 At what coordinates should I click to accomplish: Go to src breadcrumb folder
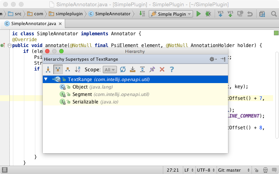(15, 14)
